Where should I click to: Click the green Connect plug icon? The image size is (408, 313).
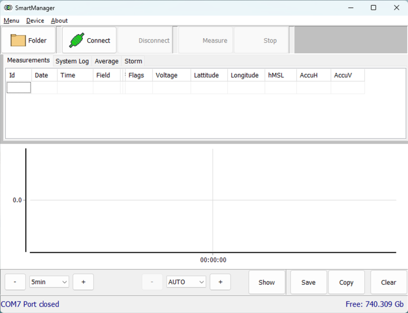coord(77,40)
